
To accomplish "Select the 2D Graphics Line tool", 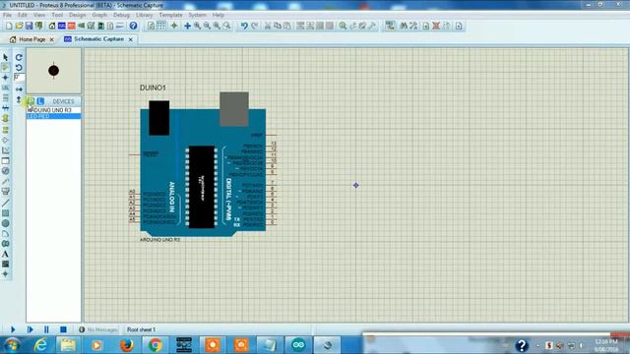I will coord(5,204).
